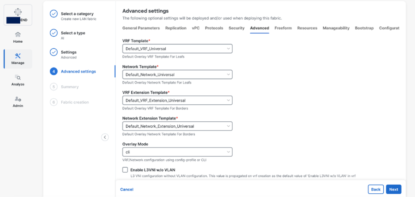Click the 'Select a type' step checkmark

54,33
